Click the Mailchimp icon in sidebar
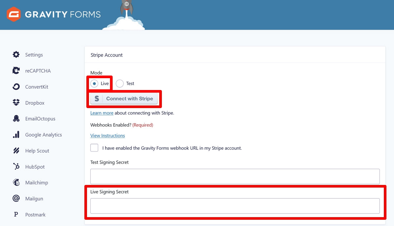This screenshot has width=394, height=226. pyautogui.click(x=16, y=183)
